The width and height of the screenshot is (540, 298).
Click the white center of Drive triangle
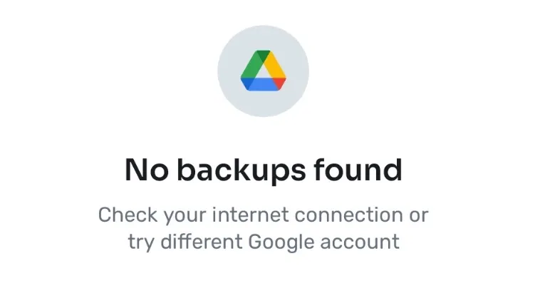263,72
